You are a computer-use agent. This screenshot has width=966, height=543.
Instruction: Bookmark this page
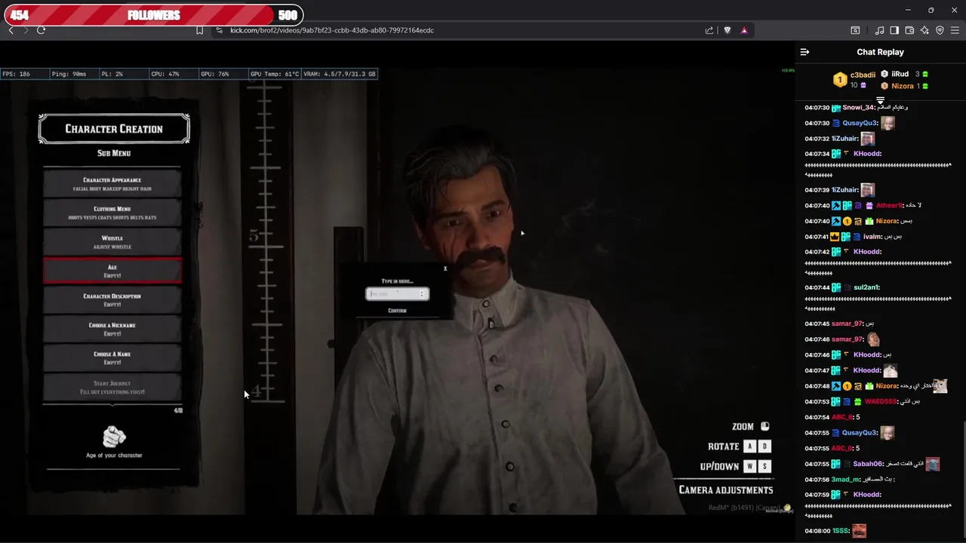point(199,30)
